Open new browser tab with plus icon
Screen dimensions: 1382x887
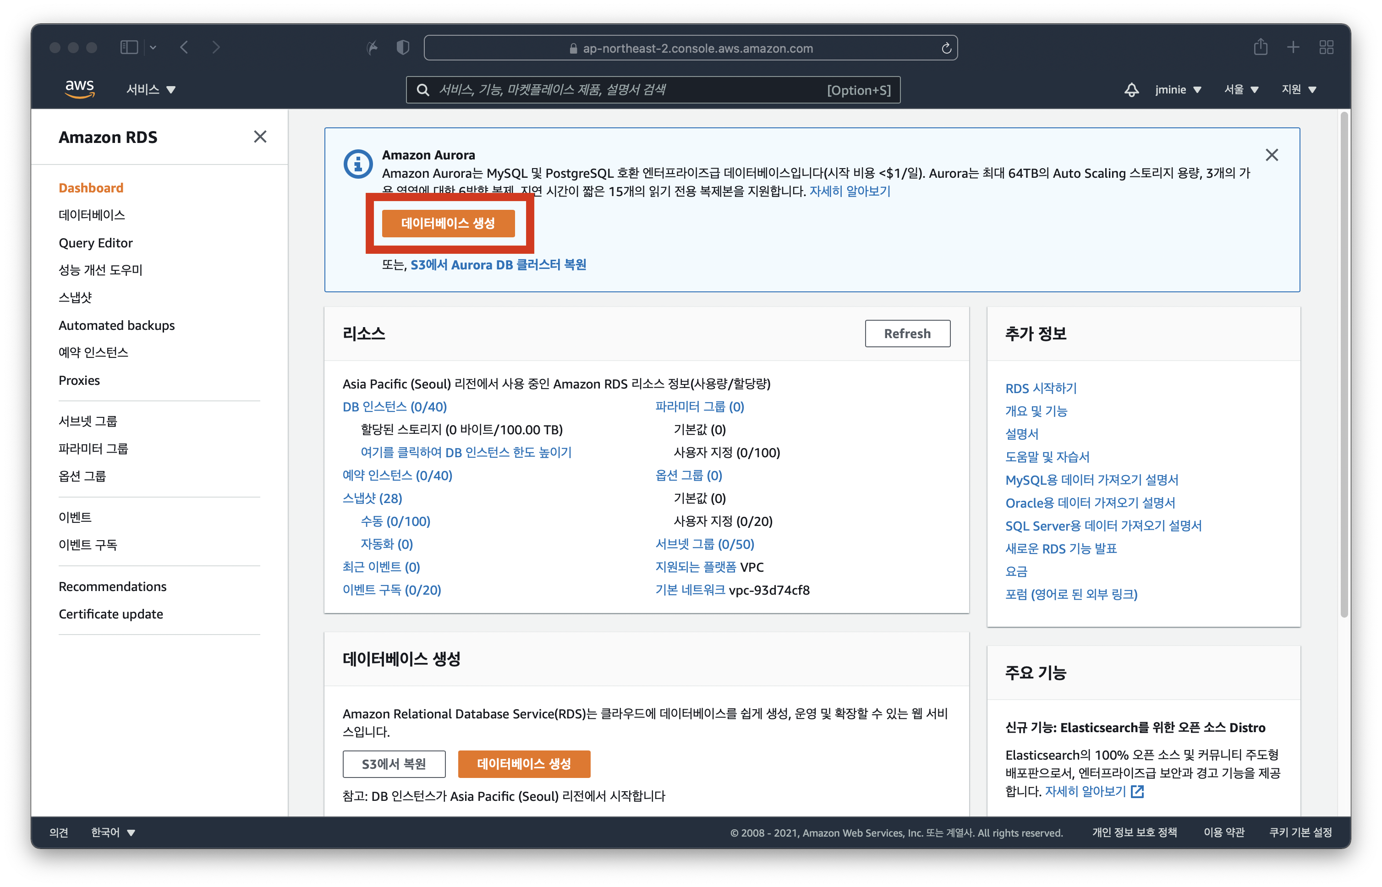(x=1293, y=47)
